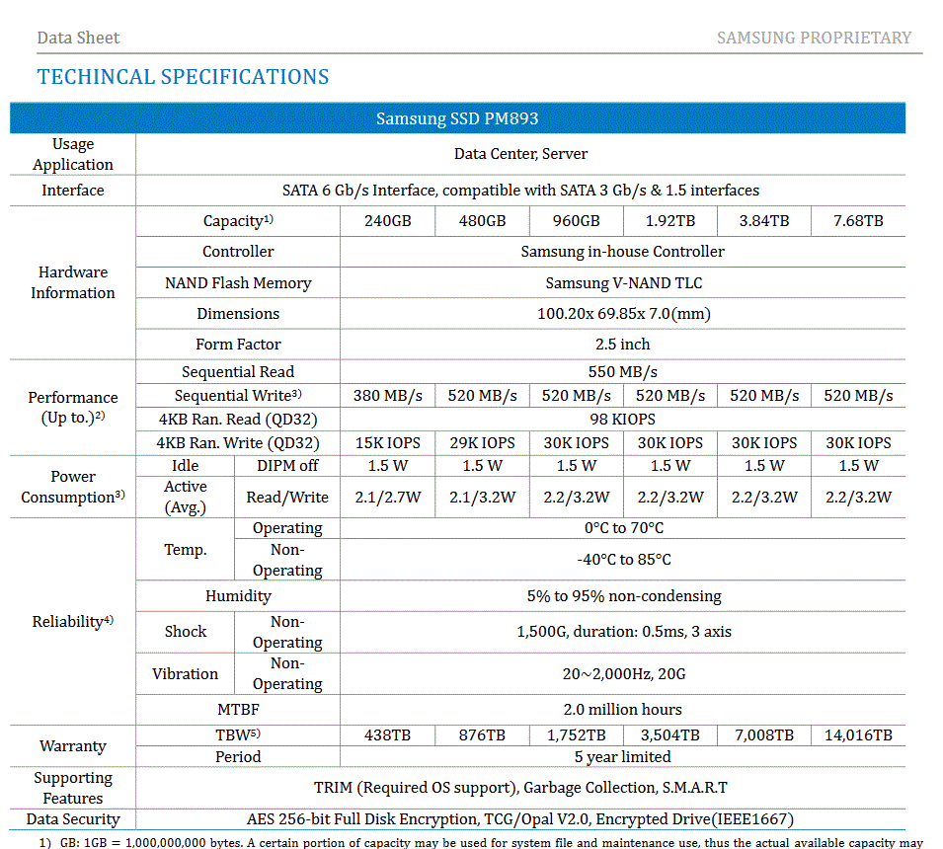
Task: Click the Samsung V-NAND TLC cell
Action: [624, 283]
